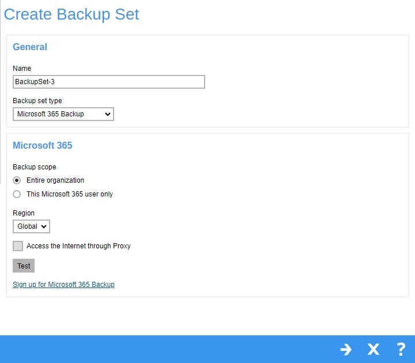Open Sign up for Microsoft 365 Backup link
Screen dimensions: 415x363
click(63, 285)
